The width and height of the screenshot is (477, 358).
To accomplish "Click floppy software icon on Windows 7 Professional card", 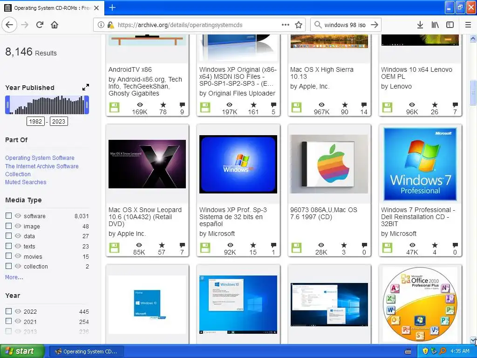I will pos(387,248).
